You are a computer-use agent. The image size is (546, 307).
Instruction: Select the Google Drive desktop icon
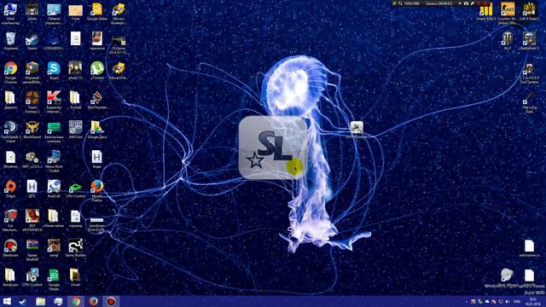(x=97, y=130)
